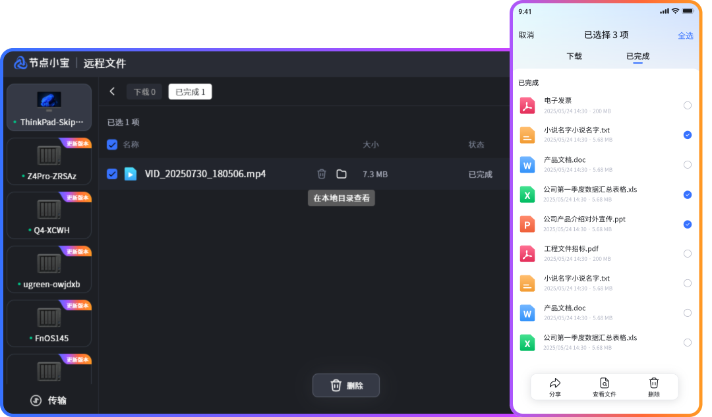Tap the 查看文件 icon in the bottom bar

[604, 384]
